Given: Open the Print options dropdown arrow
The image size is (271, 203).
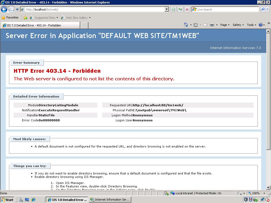Looking at the screenshot, I should 217,25.
